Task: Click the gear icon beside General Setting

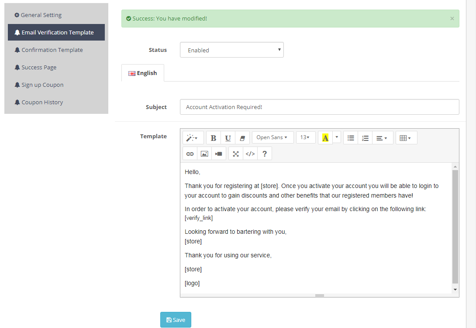Action: pos(17,15)
